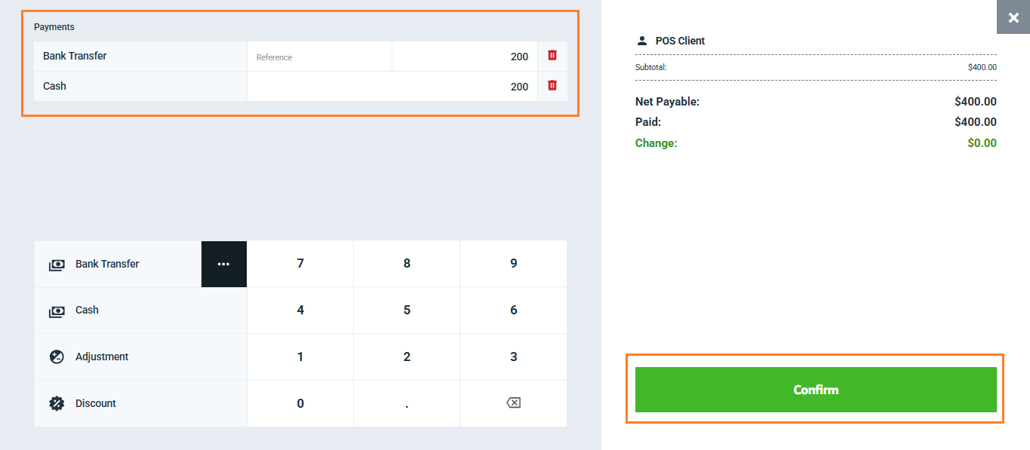The width and height of the screenshot is (1030, 450).
Task: Open Bank Transfer more options (three dots)
Action: coord(223,264)
